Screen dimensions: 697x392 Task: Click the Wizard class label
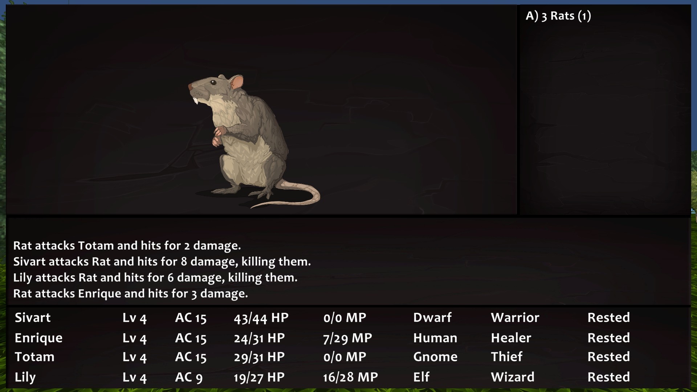point(513,377)
